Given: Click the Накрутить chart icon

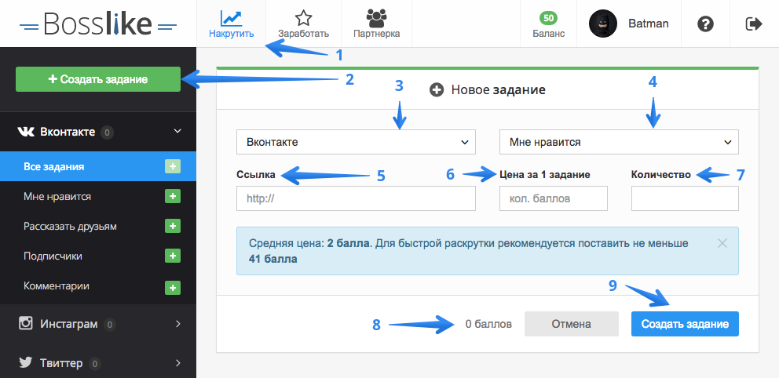Looking at the screenshot, I should (x=231, y=18).
